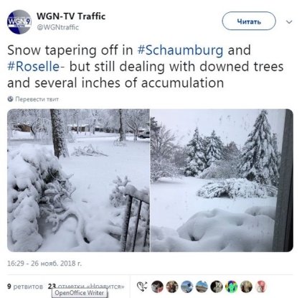
Task: Click the neon green and purple liker avatar
Action: 232,287
